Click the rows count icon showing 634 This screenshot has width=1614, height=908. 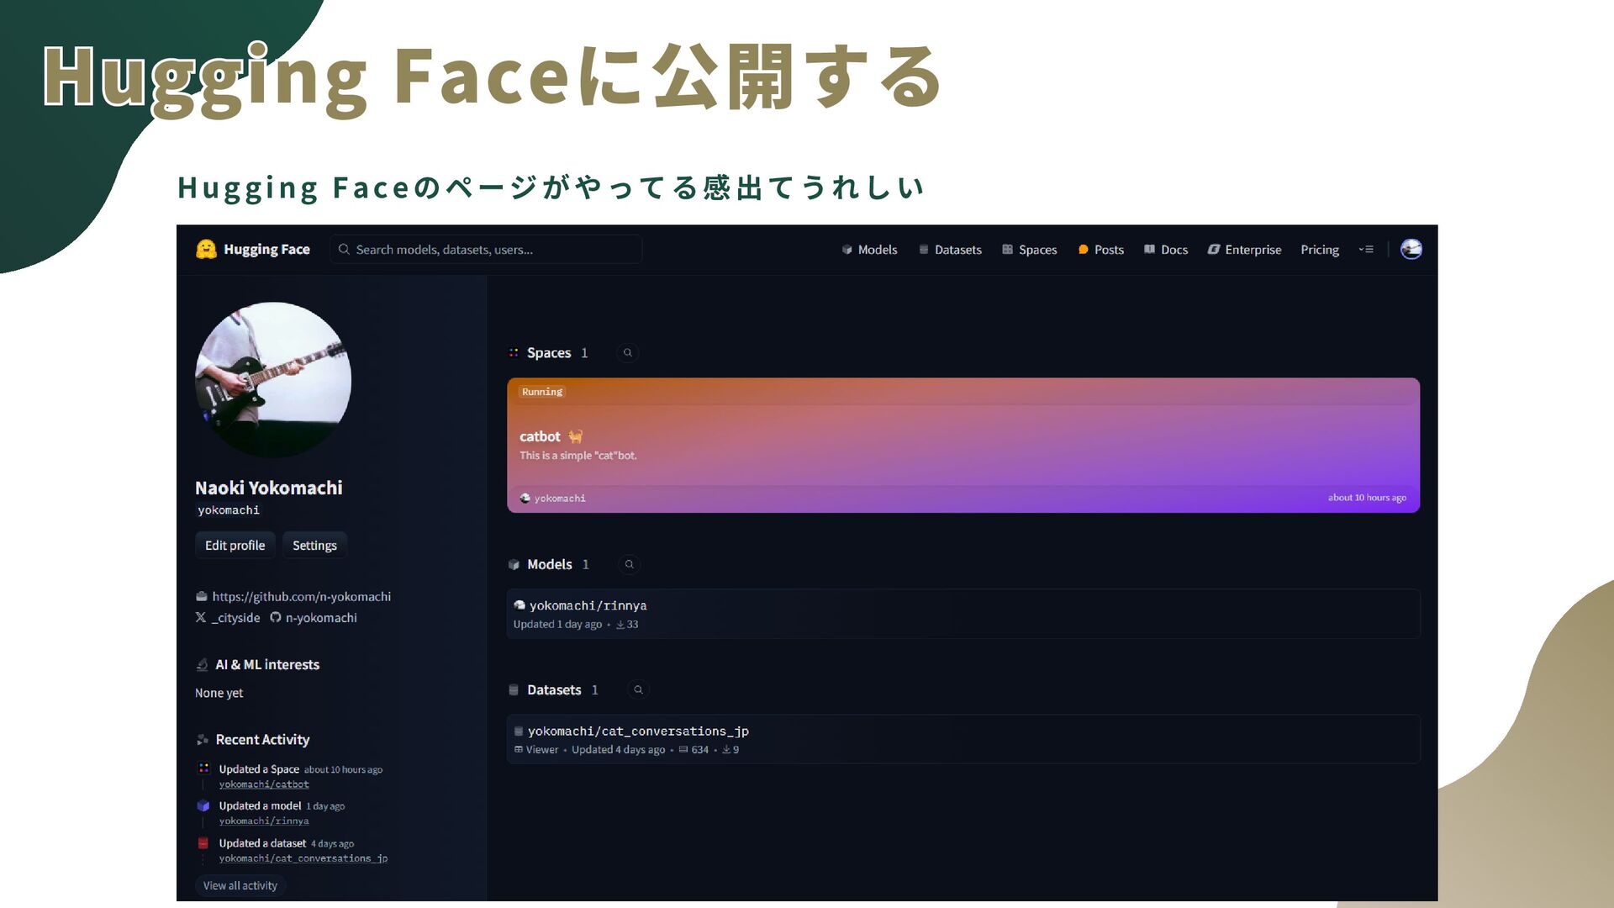tap(683, 750)
